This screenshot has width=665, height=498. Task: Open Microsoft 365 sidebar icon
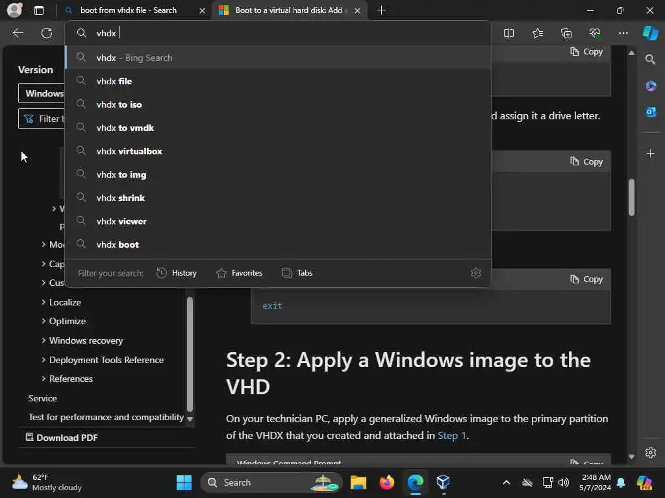pyautogui.click(x=651, y=86)
